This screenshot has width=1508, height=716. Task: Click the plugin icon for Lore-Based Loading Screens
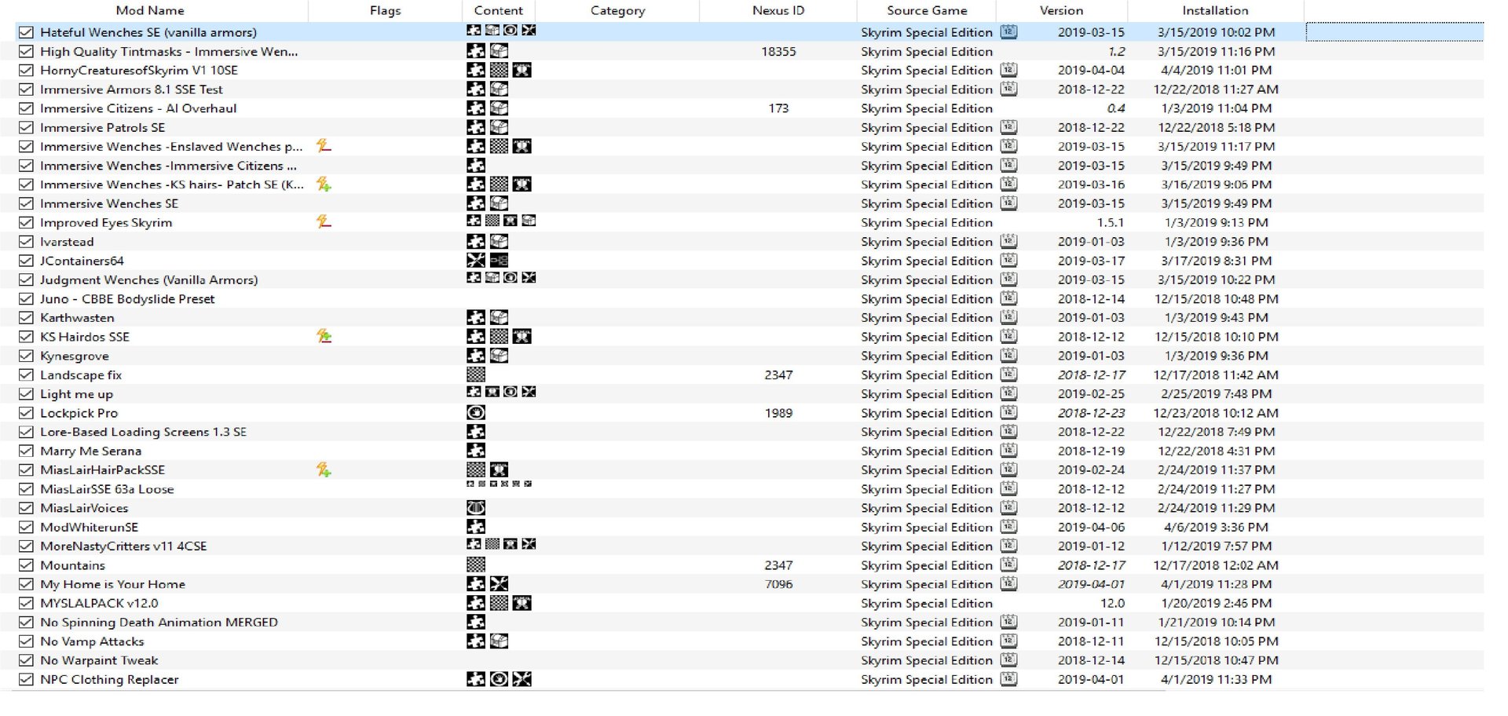tap(476, 432)
